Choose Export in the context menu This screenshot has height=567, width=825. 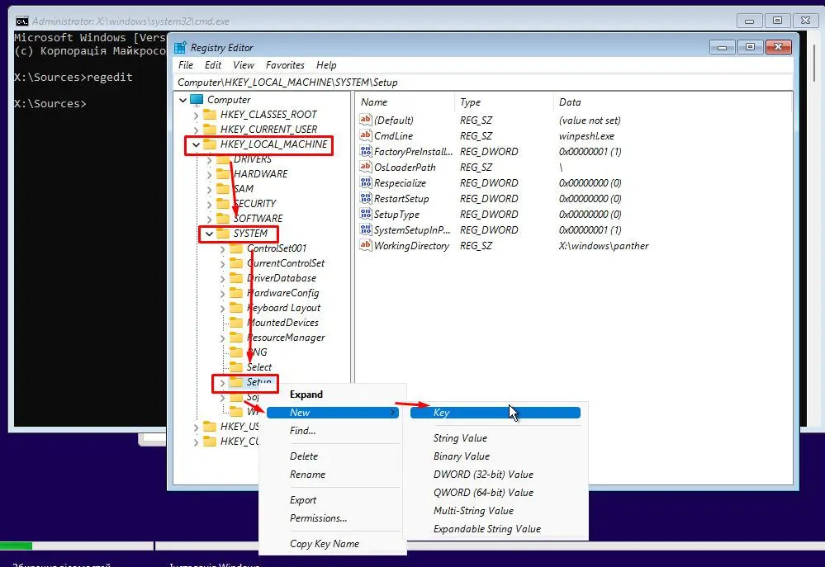(x=303, y=500)
